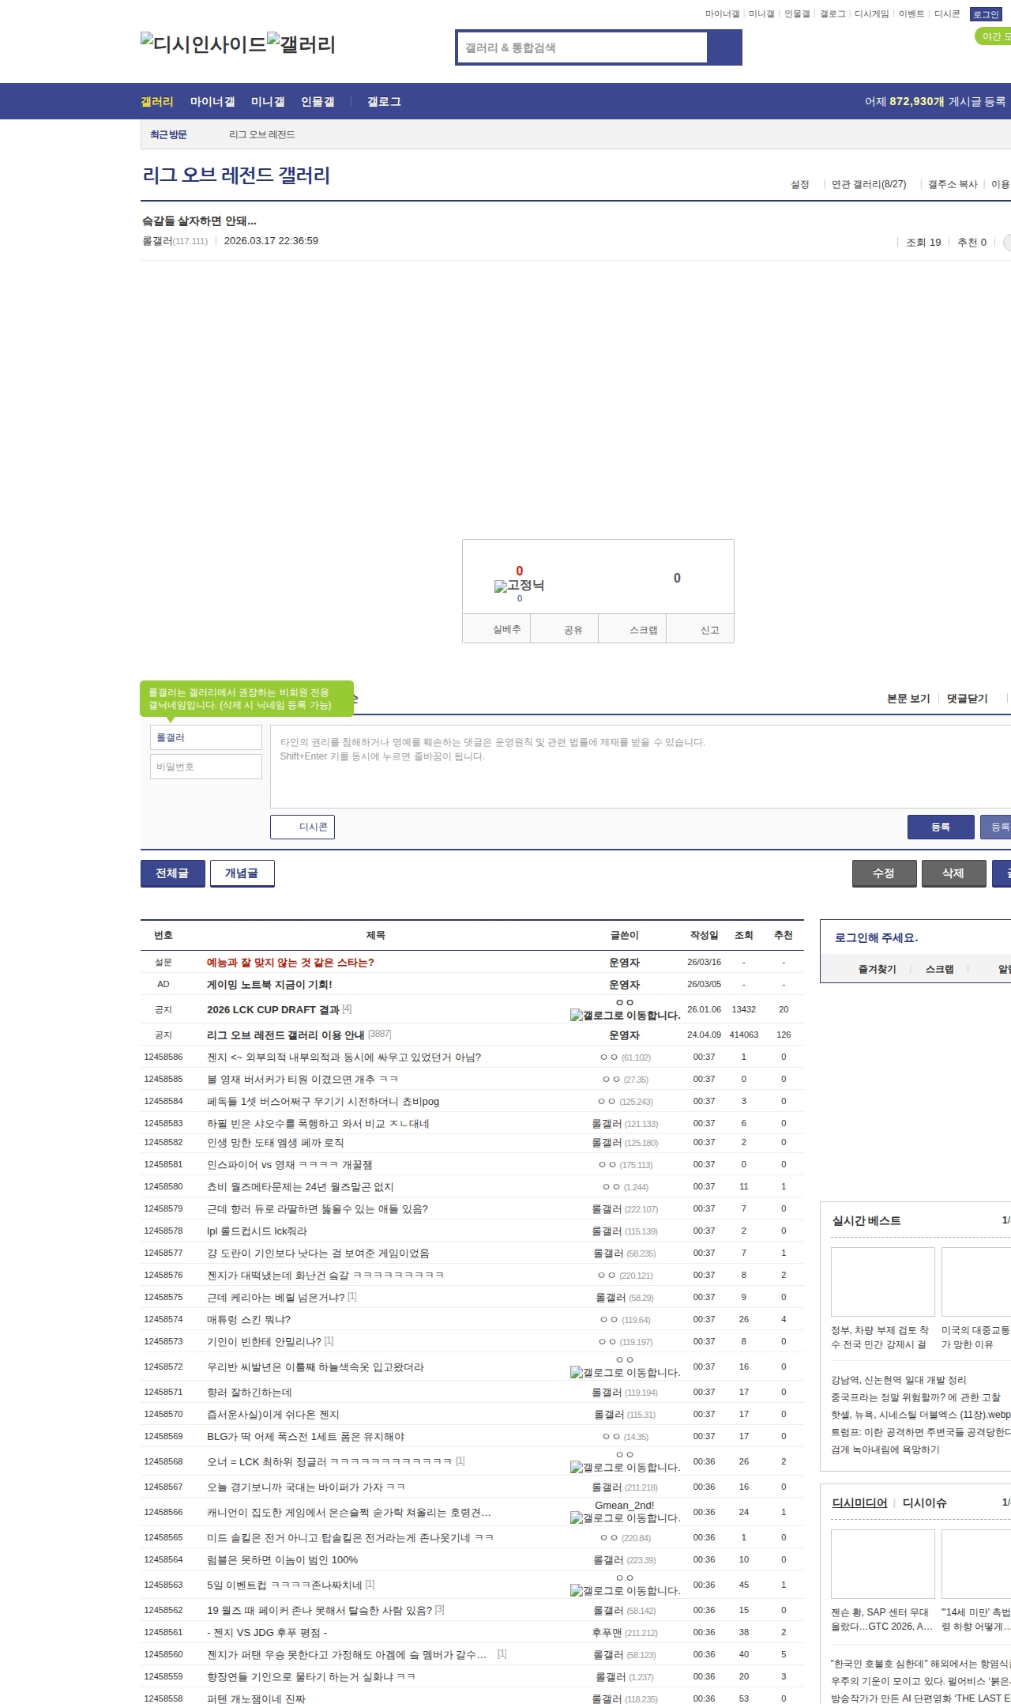The width and height of the screenshot is (1011, 1704).
Task: Click the 공유 button under the post
Action: (x=565, y=629)
